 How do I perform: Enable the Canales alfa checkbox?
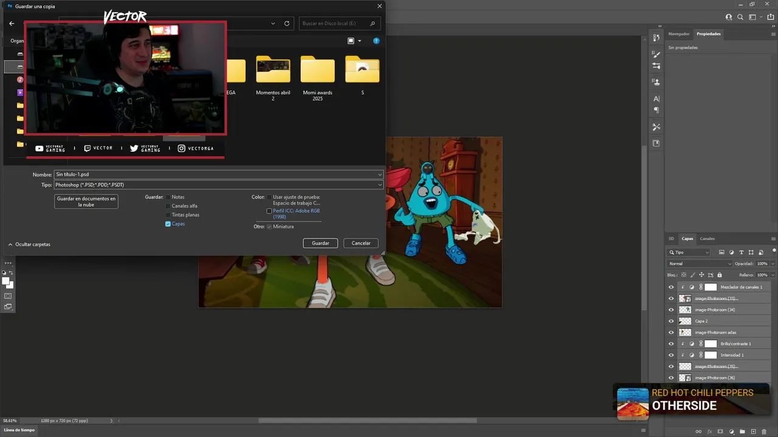coord(168,206)
